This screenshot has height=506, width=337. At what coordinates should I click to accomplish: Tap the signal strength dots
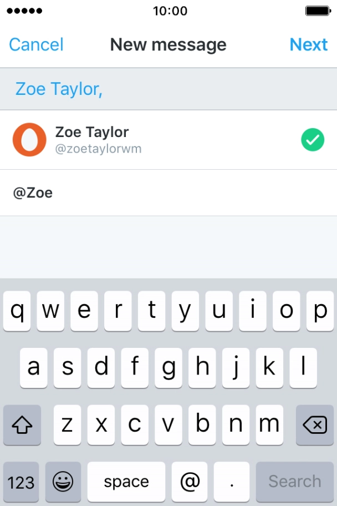pyautogui.click(x=23, y=11)
